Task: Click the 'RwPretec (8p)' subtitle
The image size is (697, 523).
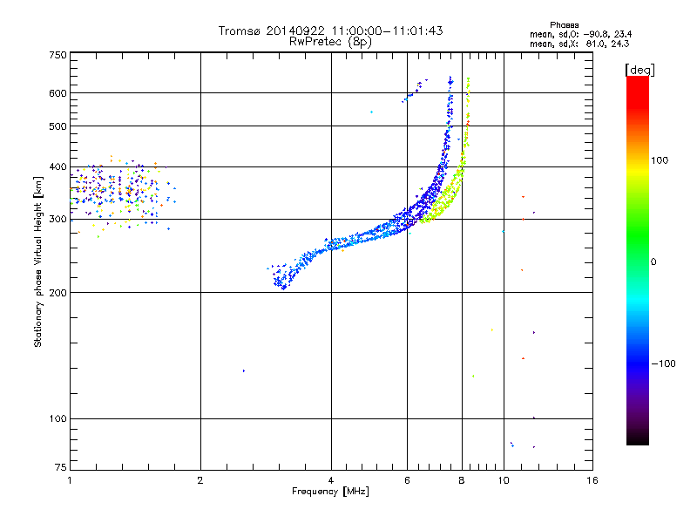Action: pyautogui.click(x=330, y=42)
